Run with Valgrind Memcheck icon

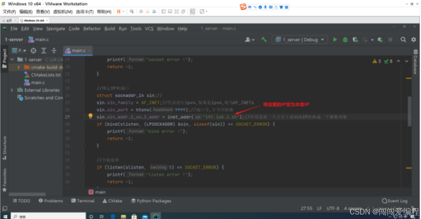click(x=380, y=40)
